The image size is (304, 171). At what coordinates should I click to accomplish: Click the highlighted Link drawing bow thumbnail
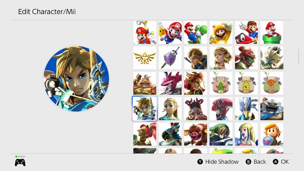click(145, 109)
